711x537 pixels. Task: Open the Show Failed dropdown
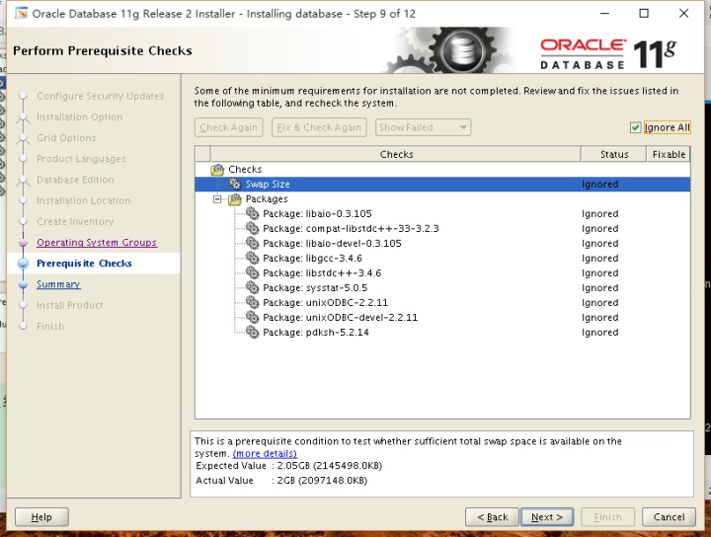click(423, 127)
